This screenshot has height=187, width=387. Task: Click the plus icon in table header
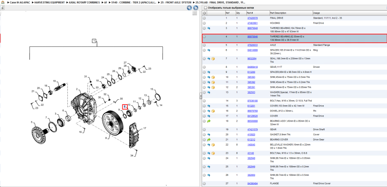(x=204, y=13)
